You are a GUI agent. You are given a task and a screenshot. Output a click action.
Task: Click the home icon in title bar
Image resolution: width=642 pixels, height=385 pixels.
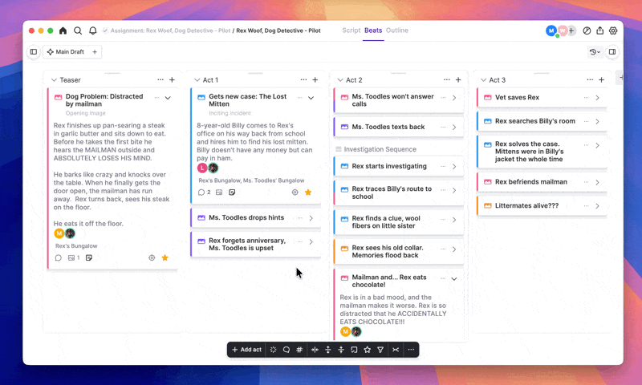tap(63, 30)
